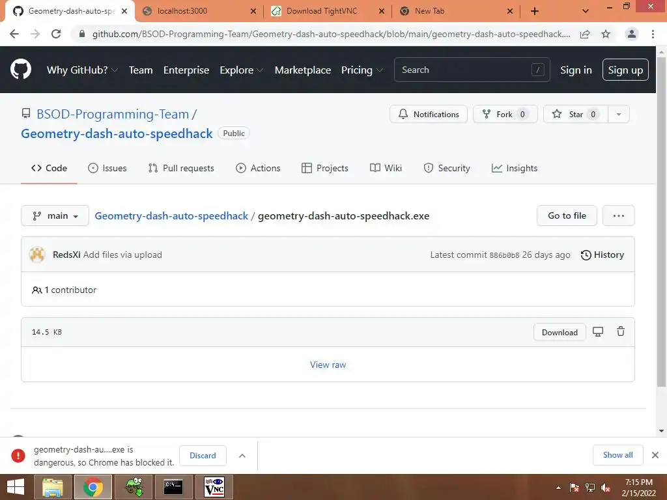Viewport: 667px width, 500px height.
Task: Click commit hash 886b0b8
Action: 504,255
